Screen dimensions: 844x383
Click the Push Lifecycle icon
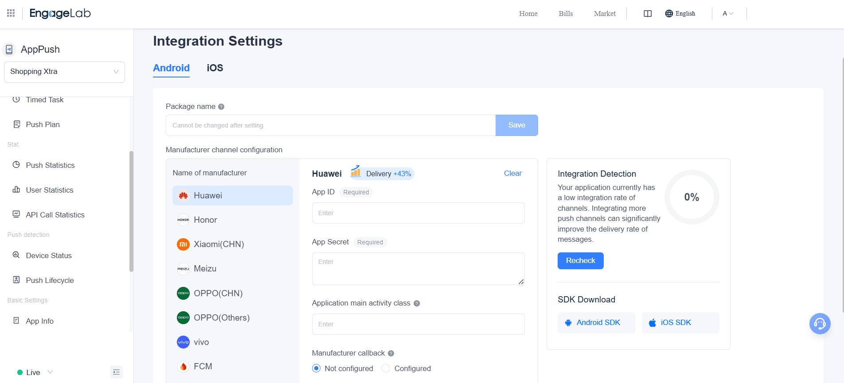[16, 280]
